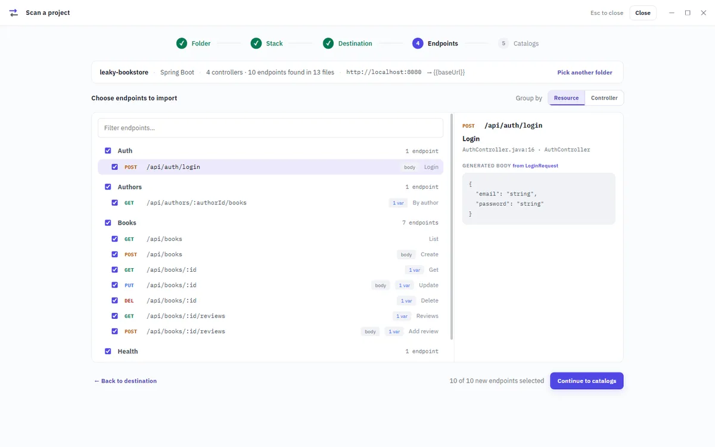The image size is (715, 447).
Task: Click the Authors group heading
Action: point(129,187)
